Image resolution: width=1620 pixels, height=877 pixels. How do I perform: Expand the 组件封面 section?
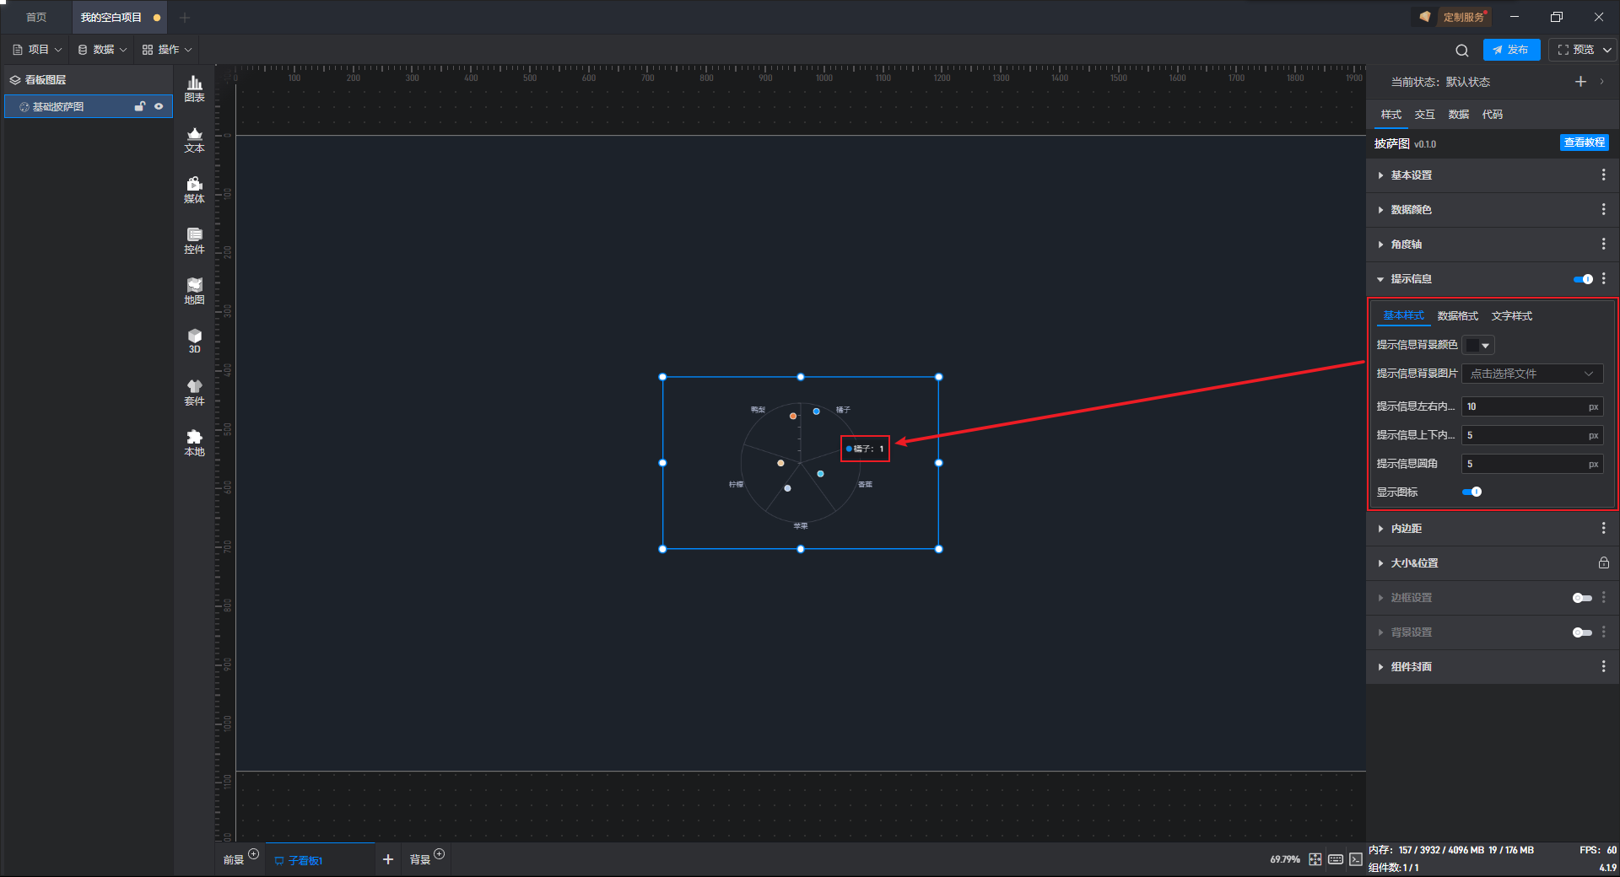tap(1380, 667)
